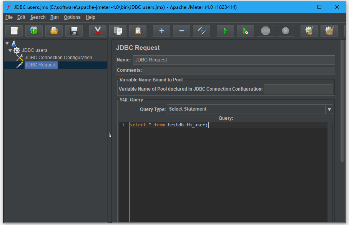The image size is (349, 225).
Task: Open the Query Type dropdown
Action: pyautogui.click(x=329, y=109)
